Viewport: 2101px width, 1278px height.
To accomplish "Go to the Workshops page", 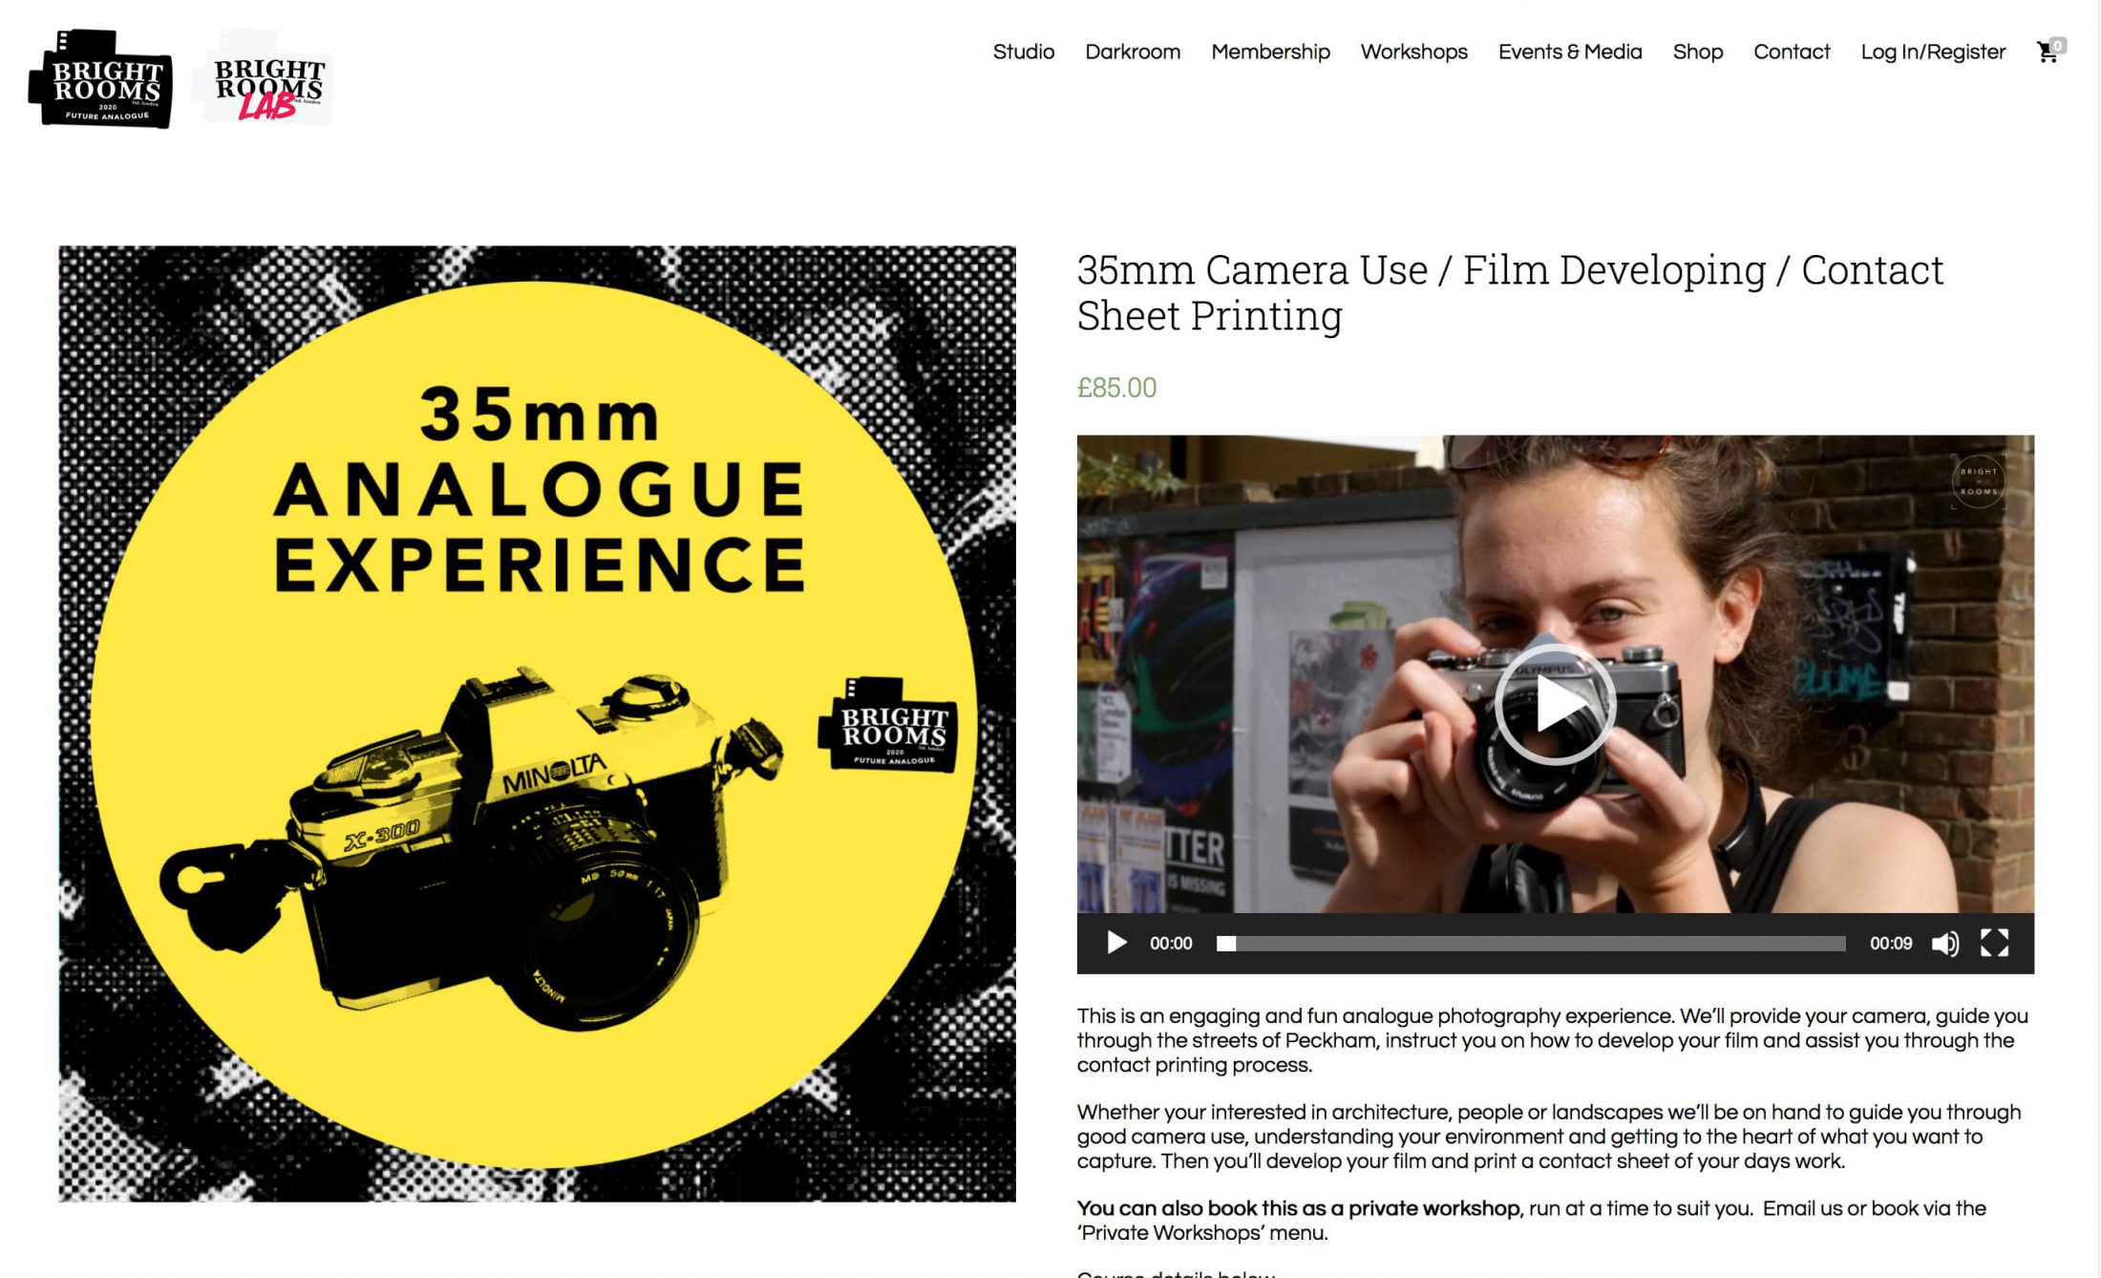I will click(1413, 52).
